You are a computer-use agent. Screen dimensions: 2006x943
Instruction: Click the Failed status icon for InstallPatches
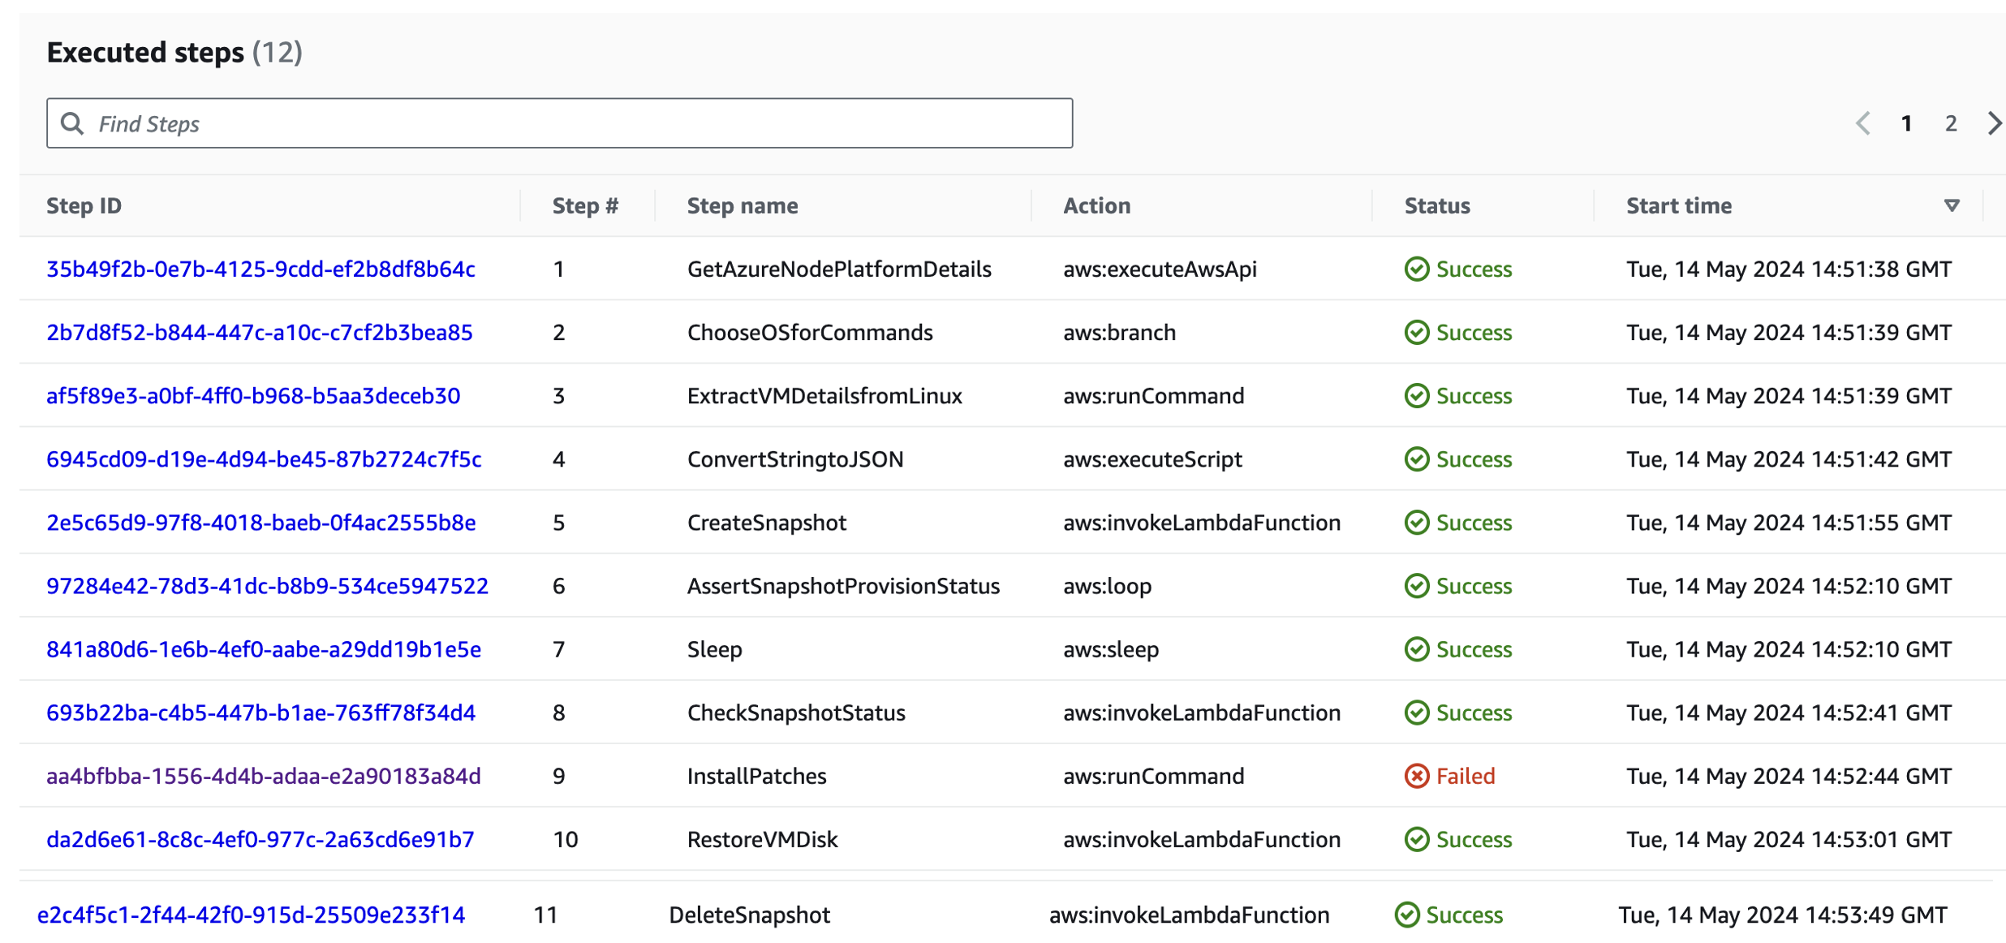[x=1416, y=776]
